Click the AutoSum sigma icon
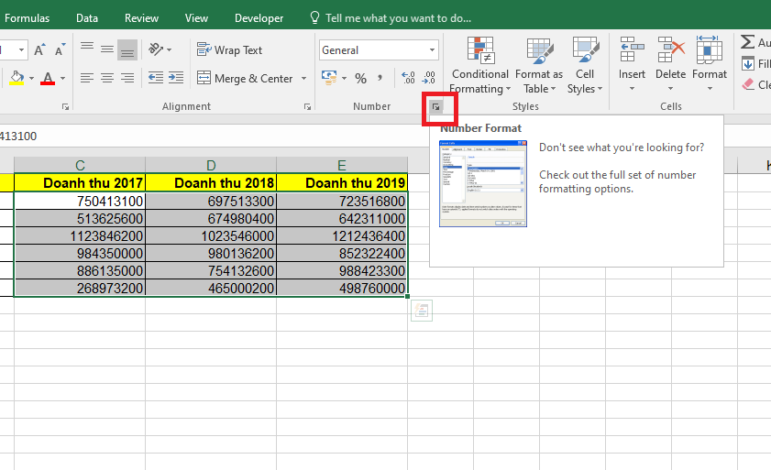771x470 pixels. pyautogui.click(x=747, y=42)
